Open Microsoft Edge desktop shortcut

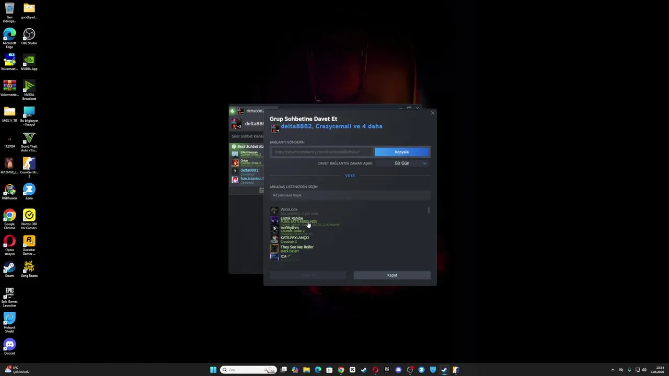9,38
